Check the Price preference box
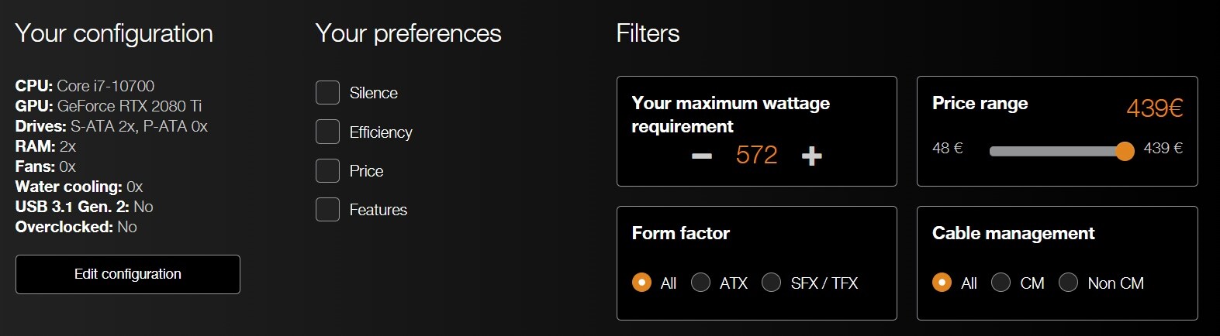This screenshot has height=336, width=1220. click(x=327, y=170)
